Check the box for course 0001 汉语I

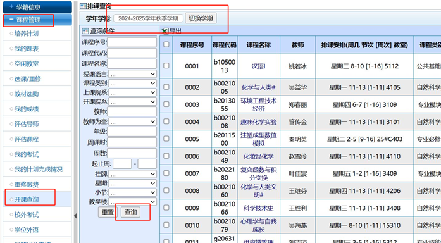coord(166,66)
